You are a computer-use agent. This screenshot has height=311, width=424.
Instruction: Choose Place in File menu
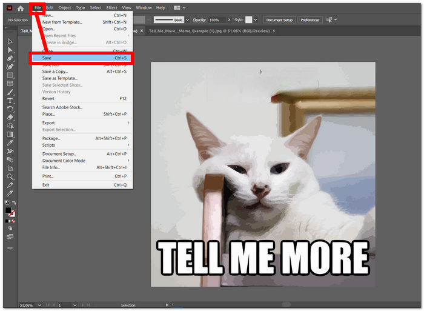[82, 114]
